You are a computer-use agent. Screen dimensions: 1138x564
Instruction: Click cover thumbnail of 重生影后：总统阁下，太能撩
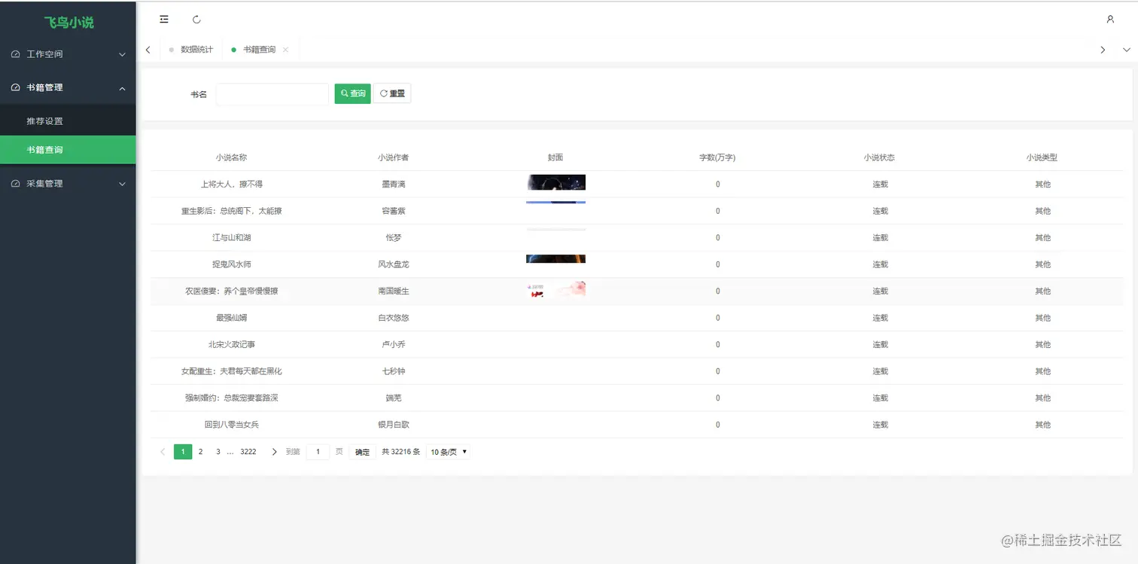[x=555, y=203]
